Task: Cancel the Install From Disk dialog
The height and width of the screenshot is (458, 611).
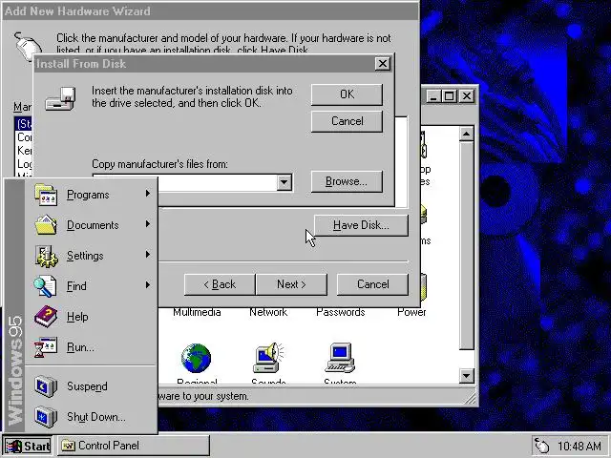Action: tap(347, 121)
